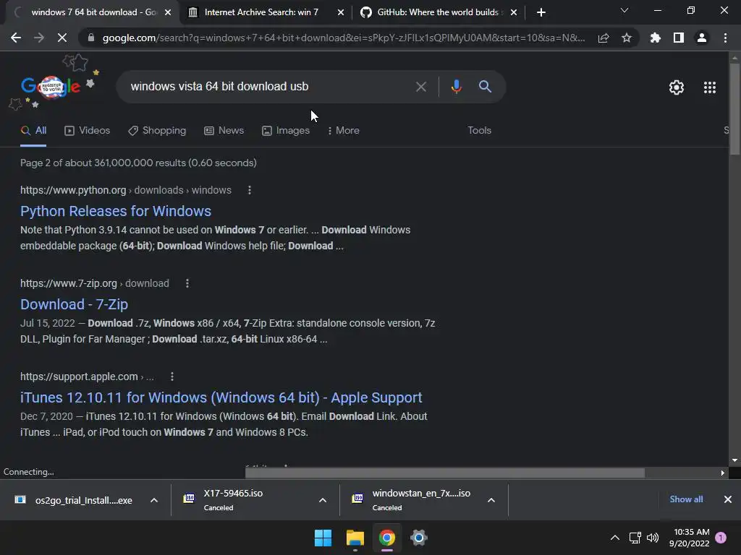Open the Extensions puzzle icon
This screenshot has width=741, height=555.
[x=656, y=38]
